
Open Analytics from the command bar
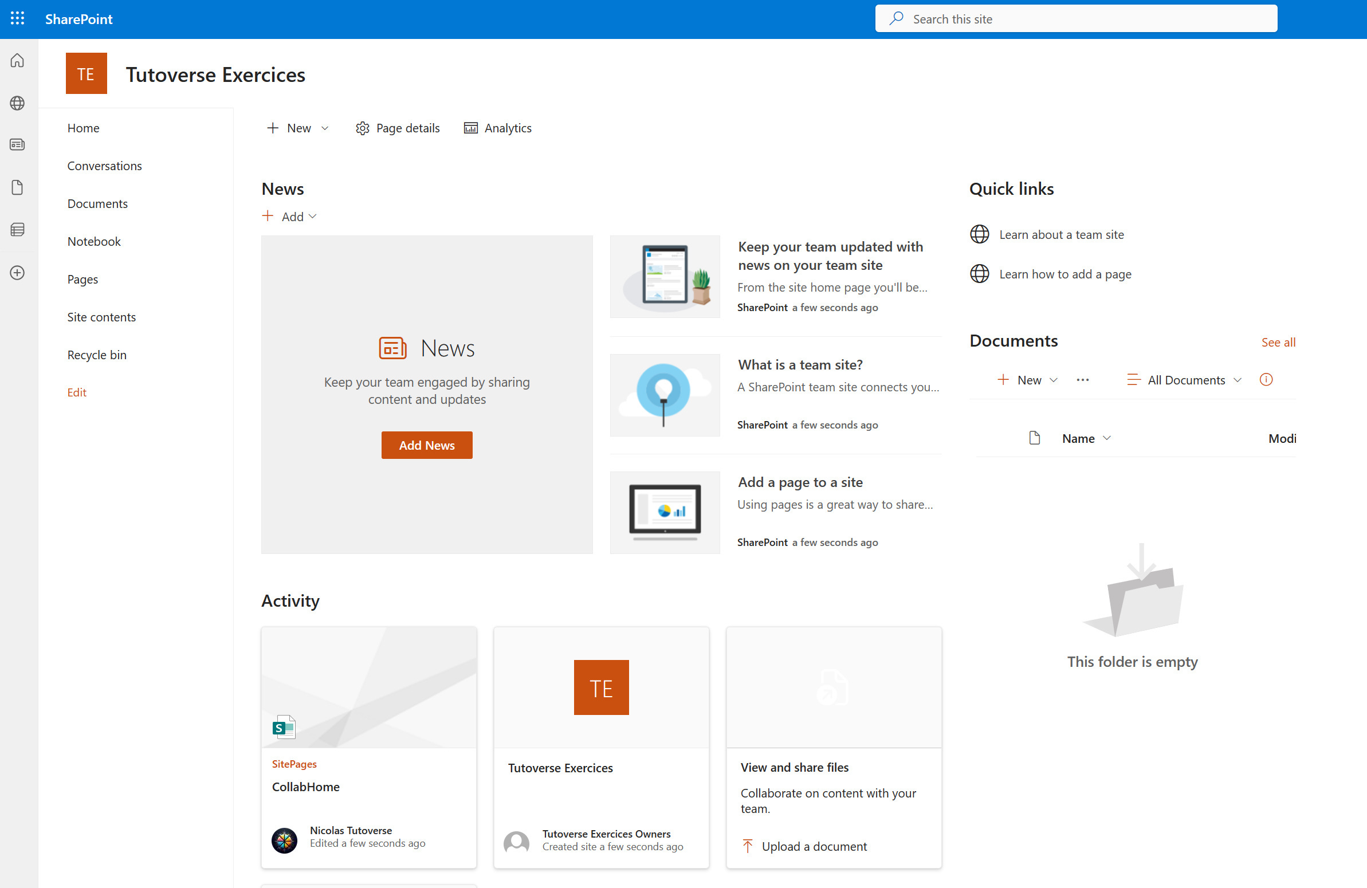pyautogui.click(x=497, y=128)
